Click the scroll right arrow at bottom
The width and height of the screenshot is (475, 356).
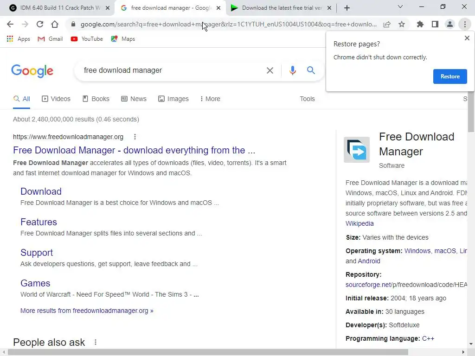(463, 352)
